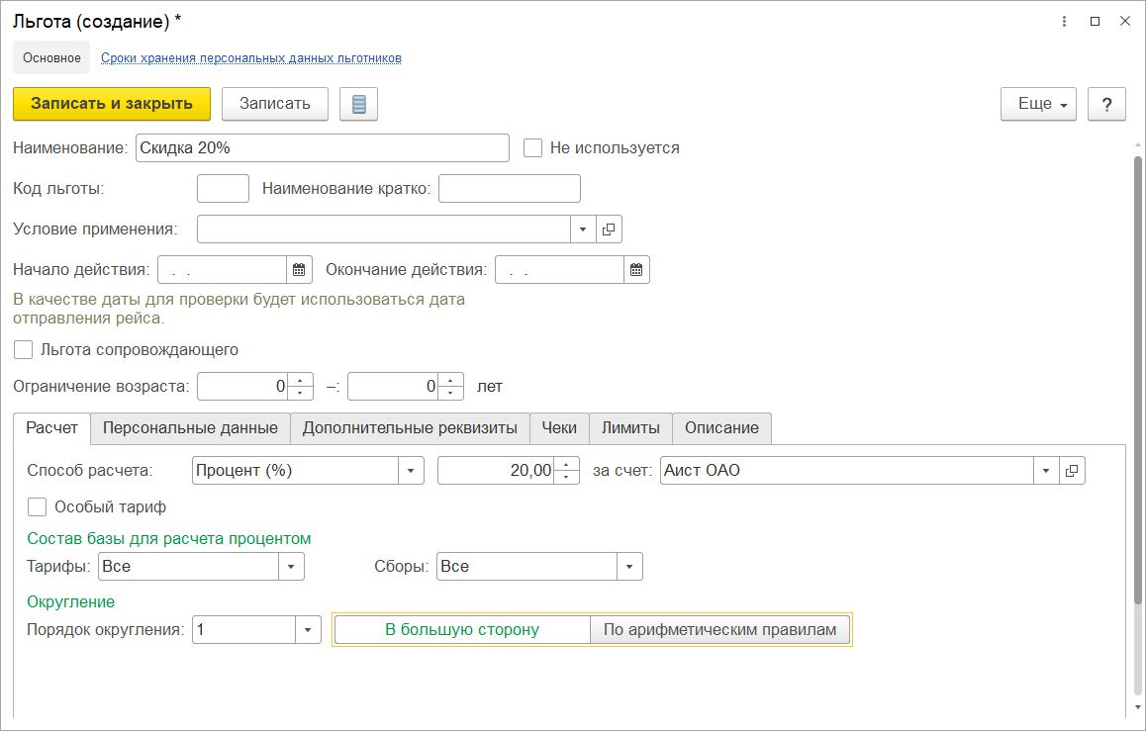
Task: Click the Окончание действия date field
Action: click(560, 270)
